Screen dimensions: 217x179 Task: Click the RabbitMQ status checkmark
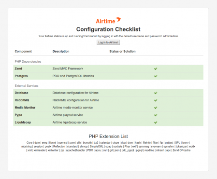point(156,100)
